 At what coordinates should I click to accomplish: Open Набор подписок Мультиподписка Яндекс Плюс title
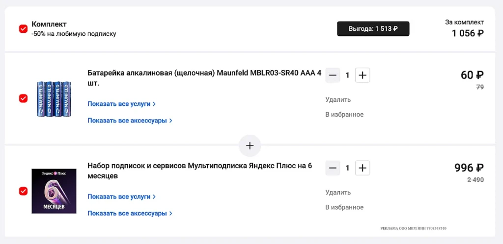pyautogui.click(x=199, y=171)
